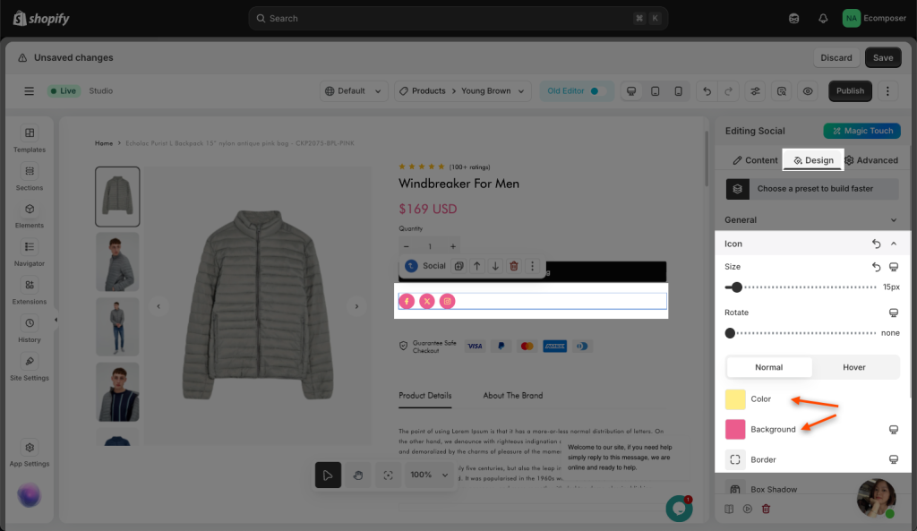Click the Magic Touch button
The height and width of the screenshot is (531, 917).
[x=861, y=131]
